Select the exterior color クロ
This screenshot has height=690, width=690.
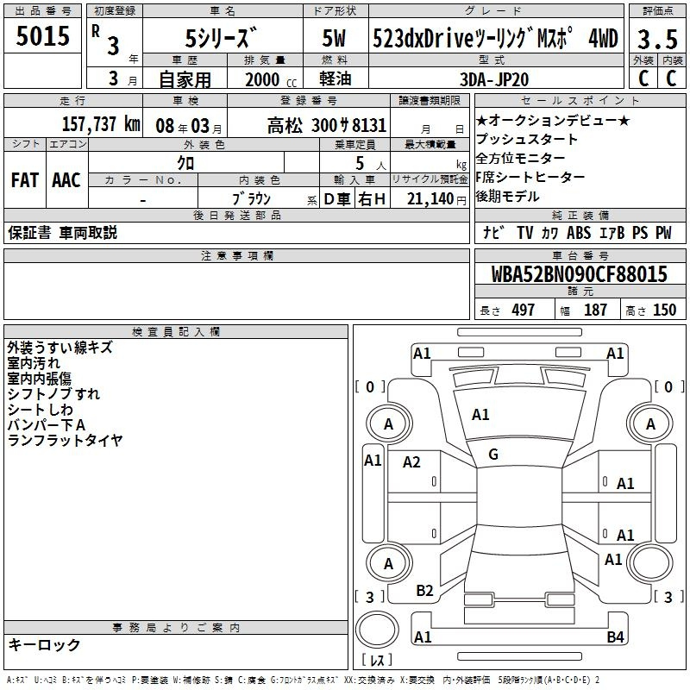coord(185,163)
